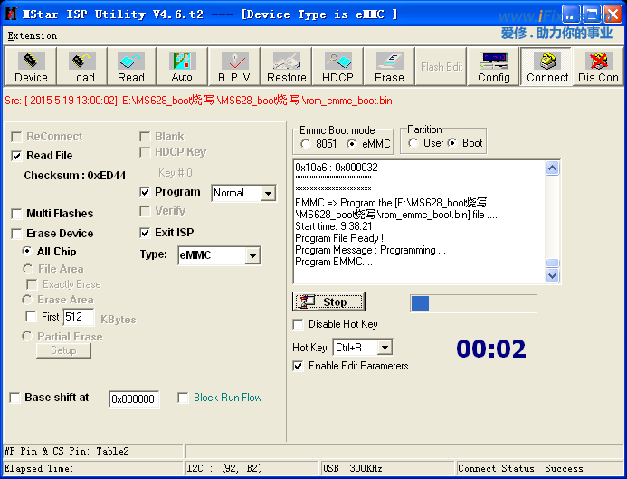Toggle the Exit ISP checkbox
Screen dimensions: 627x479
tap(146, 233)
